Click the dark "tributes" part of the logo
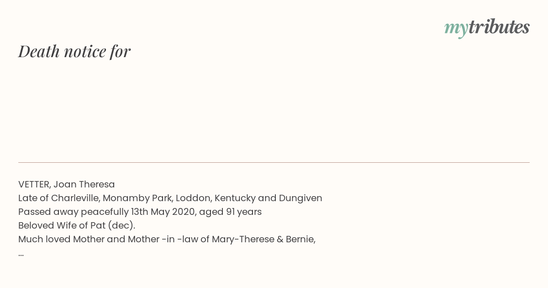Screen dimensions: 548x288 coord(499,27)
